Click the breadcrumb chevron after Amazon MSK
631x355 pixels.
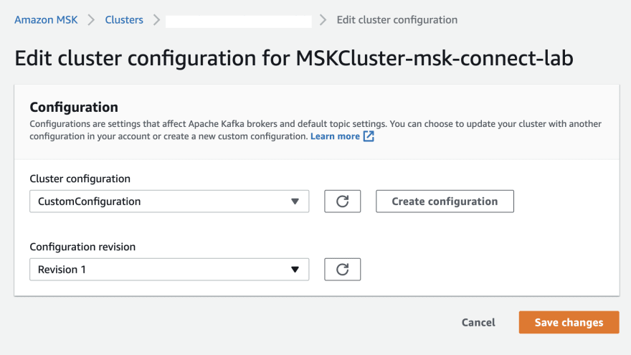coord(91,20)
